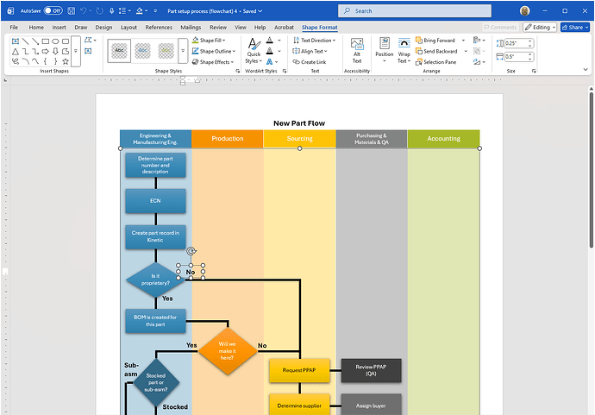Select the 'Is it proprietary?' diamond
The height and width of the screenshot is (415, 595).
pos(155,280)
